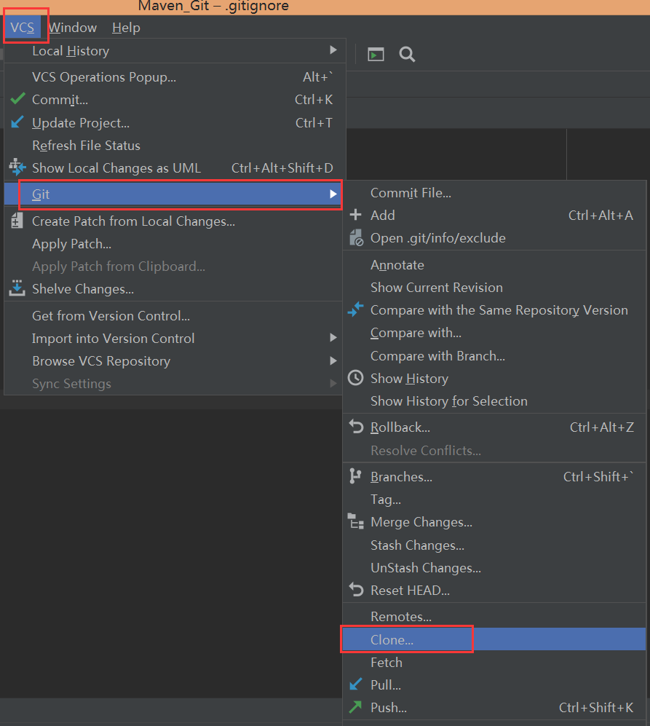Click the blue arrow icon beside Update Project
Screen dimensions: 650x726
pyautogui.click(x=17, y=122)
